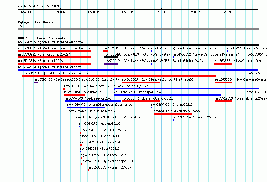Click the nsv4332560 gnomADStructuralVariants label
267x182 pixels.
[x=51, y=42]
